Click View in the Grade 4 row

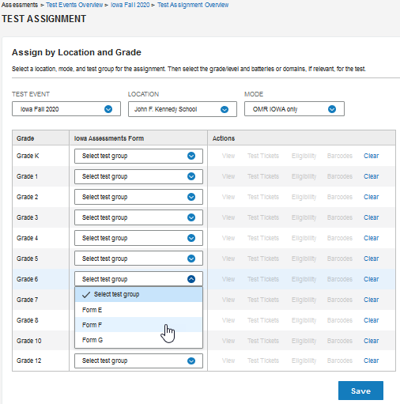[x=228, y=238]
